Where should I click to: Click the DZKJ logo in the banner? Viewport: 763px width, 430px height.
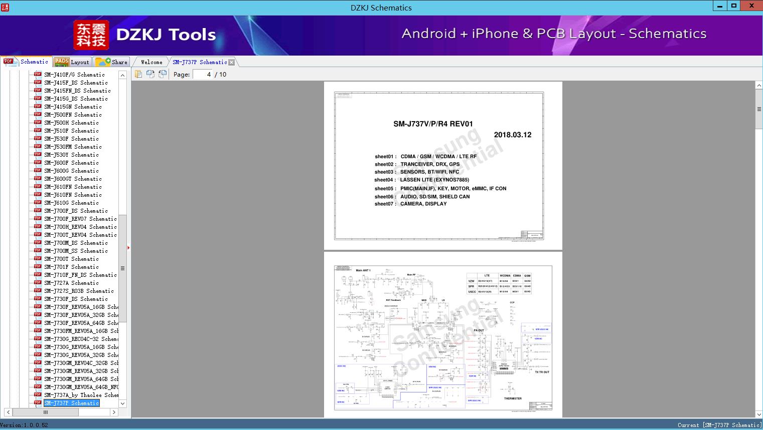91,35
